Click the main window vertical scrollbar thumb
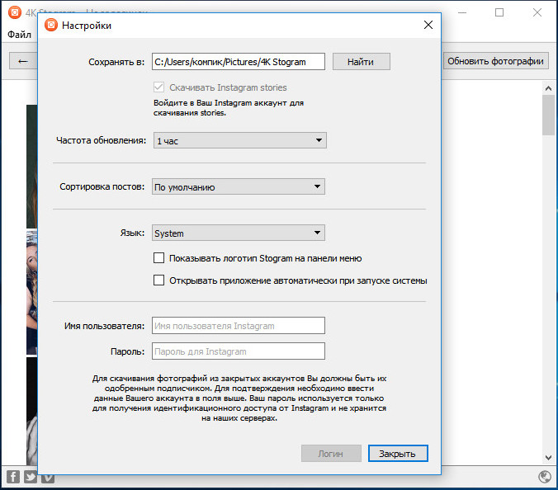Screen dimensions: 558x490 [x=548, y=115]
